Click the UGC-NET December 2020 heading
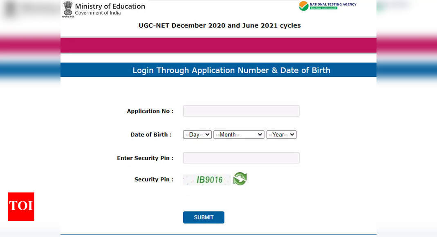The image size is (437, 237). click(x=220, y=25)
